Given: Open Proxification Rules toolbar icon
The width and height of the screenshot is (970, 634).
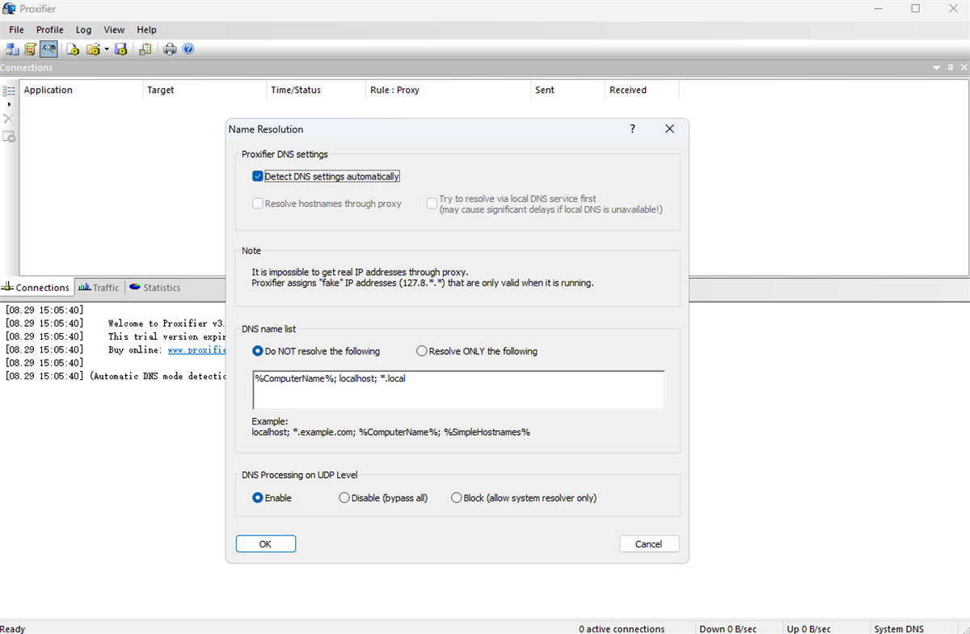Looking at the screenshot, I should (31, 49).
